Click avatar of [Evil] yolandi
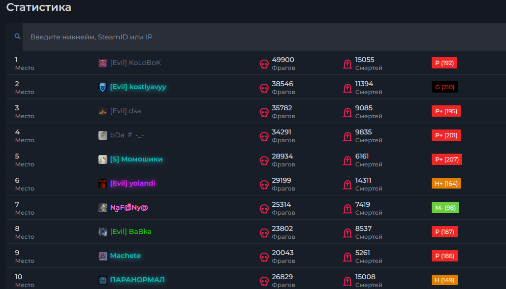Screen dimensions: 506x289 tap(103, 184)
